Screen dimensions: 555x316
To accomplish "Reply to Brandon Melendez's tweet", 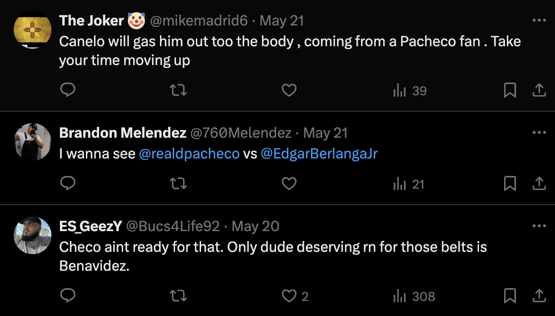I will coord(68,183).
